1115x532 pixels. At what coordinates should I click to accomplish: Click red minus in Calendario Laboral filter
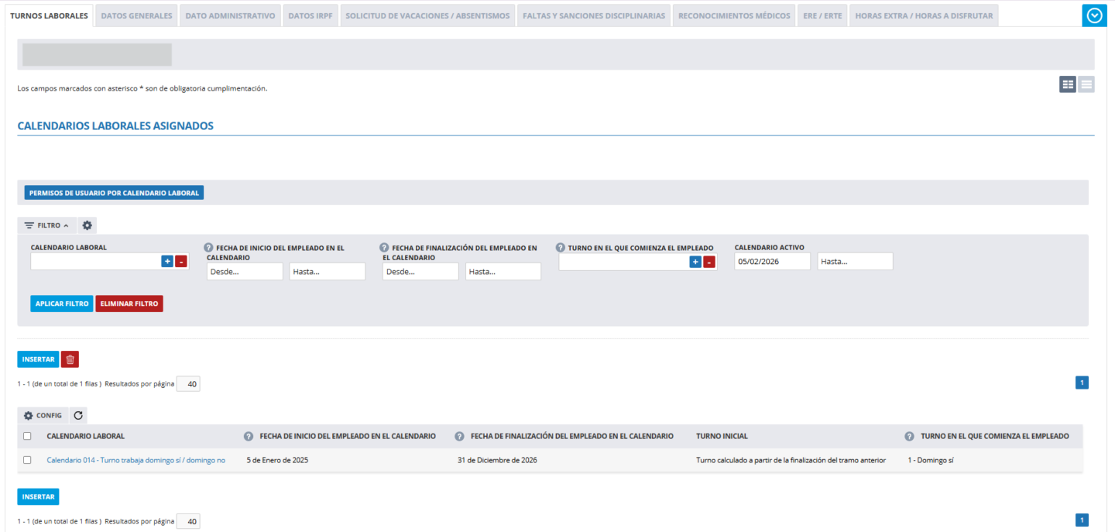(x=180, y=262)
